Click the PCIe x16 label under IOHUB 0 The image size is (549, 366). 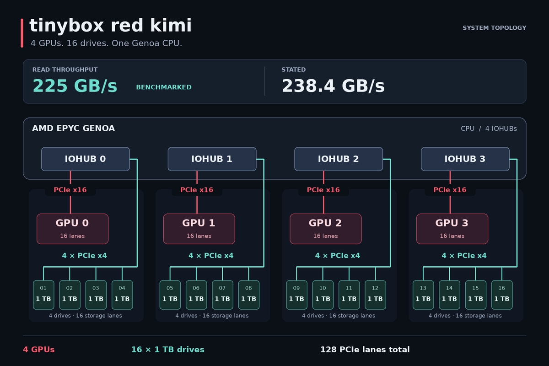[70, 190]
